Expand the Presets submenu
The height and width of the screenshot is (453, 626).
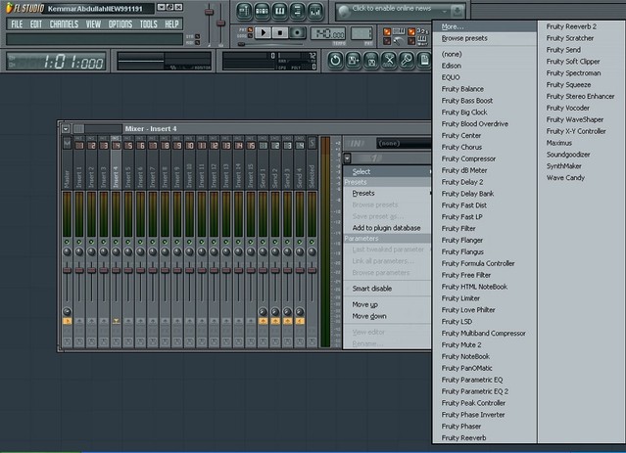click(x=387, y=193)
